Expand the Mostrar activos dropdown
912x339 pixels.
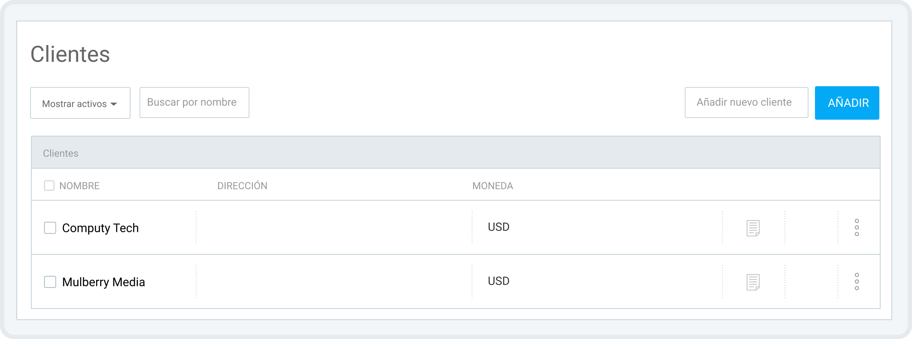[x=80, y=103]
